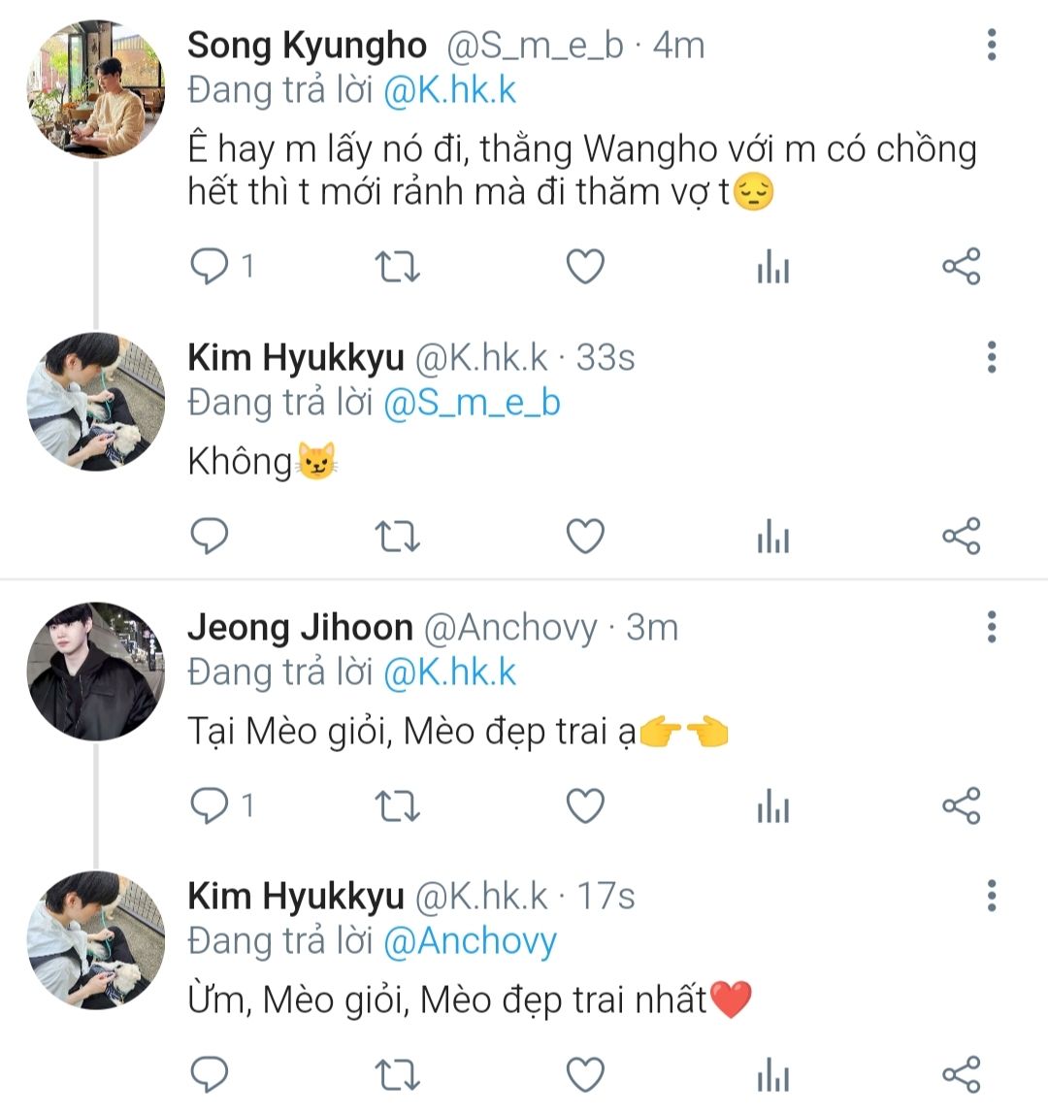Open the @S_m_e_b mention link

472,404
